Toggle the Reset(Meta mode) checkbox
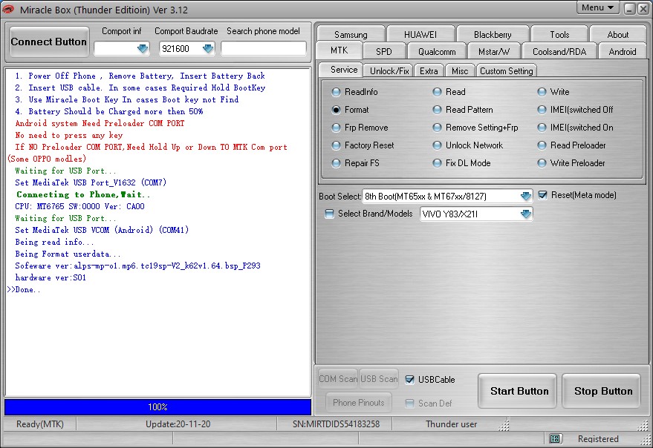This screenshot has width=653, height=448. tap(542, 195)
